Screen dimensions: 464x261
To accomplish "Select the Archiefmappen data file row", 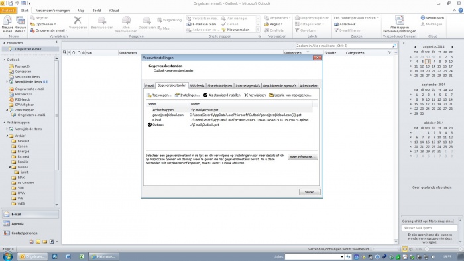I will click(x=229, y=110).
